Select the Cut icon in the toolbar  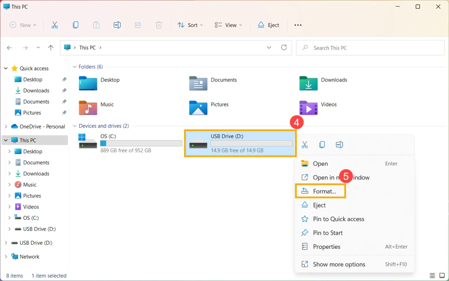click(54, 25)
